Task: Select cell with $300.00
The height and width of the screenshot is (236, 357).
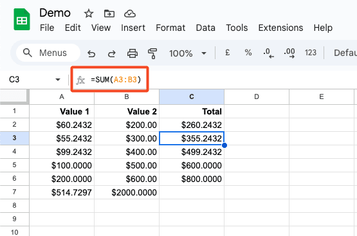Action: click(x=127, y=138)
